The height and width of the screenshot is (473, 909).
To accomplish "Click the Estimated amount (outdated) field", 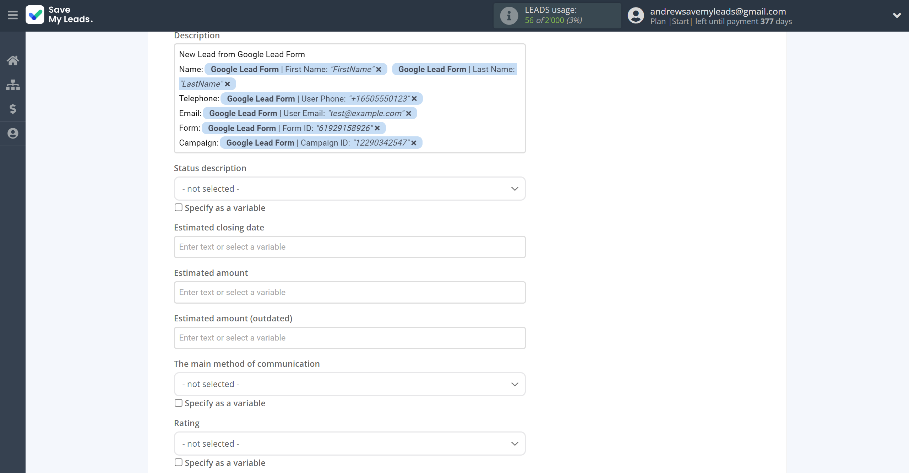I will point(349,338).
